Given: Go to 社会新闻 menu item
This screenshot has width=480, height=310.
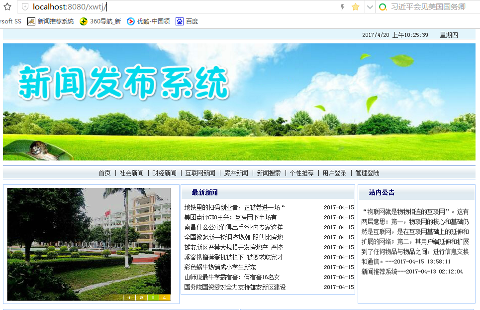Looking at the screenshot, I should 132,173.
